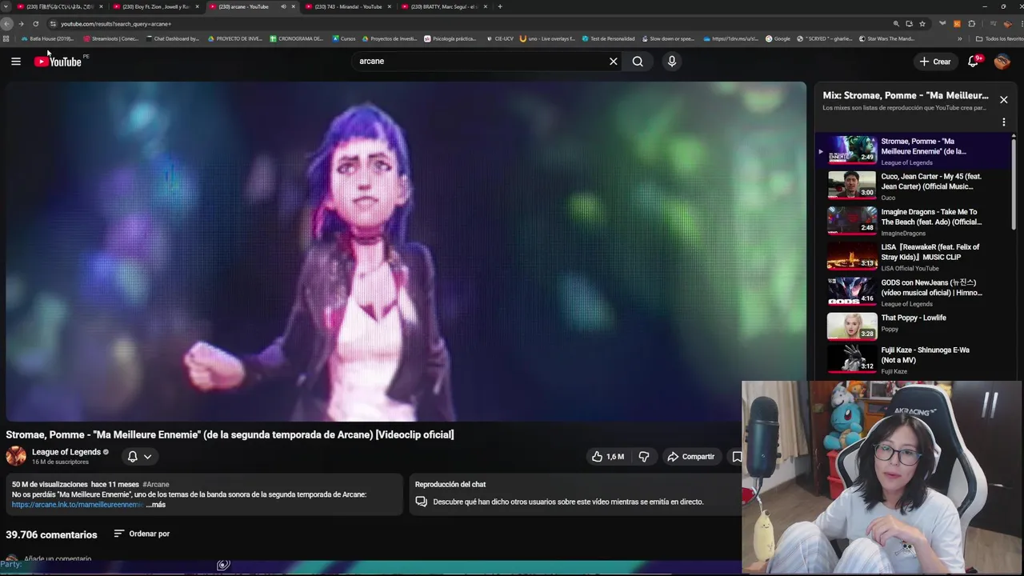Expand subscription notification options chevron
1024x576 pixels.
tap(147, 457)
